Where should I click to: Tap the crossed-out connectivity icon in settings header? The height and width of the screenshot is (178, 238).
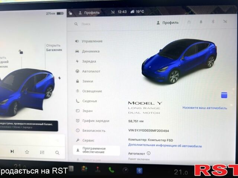[x=225, y=22]
